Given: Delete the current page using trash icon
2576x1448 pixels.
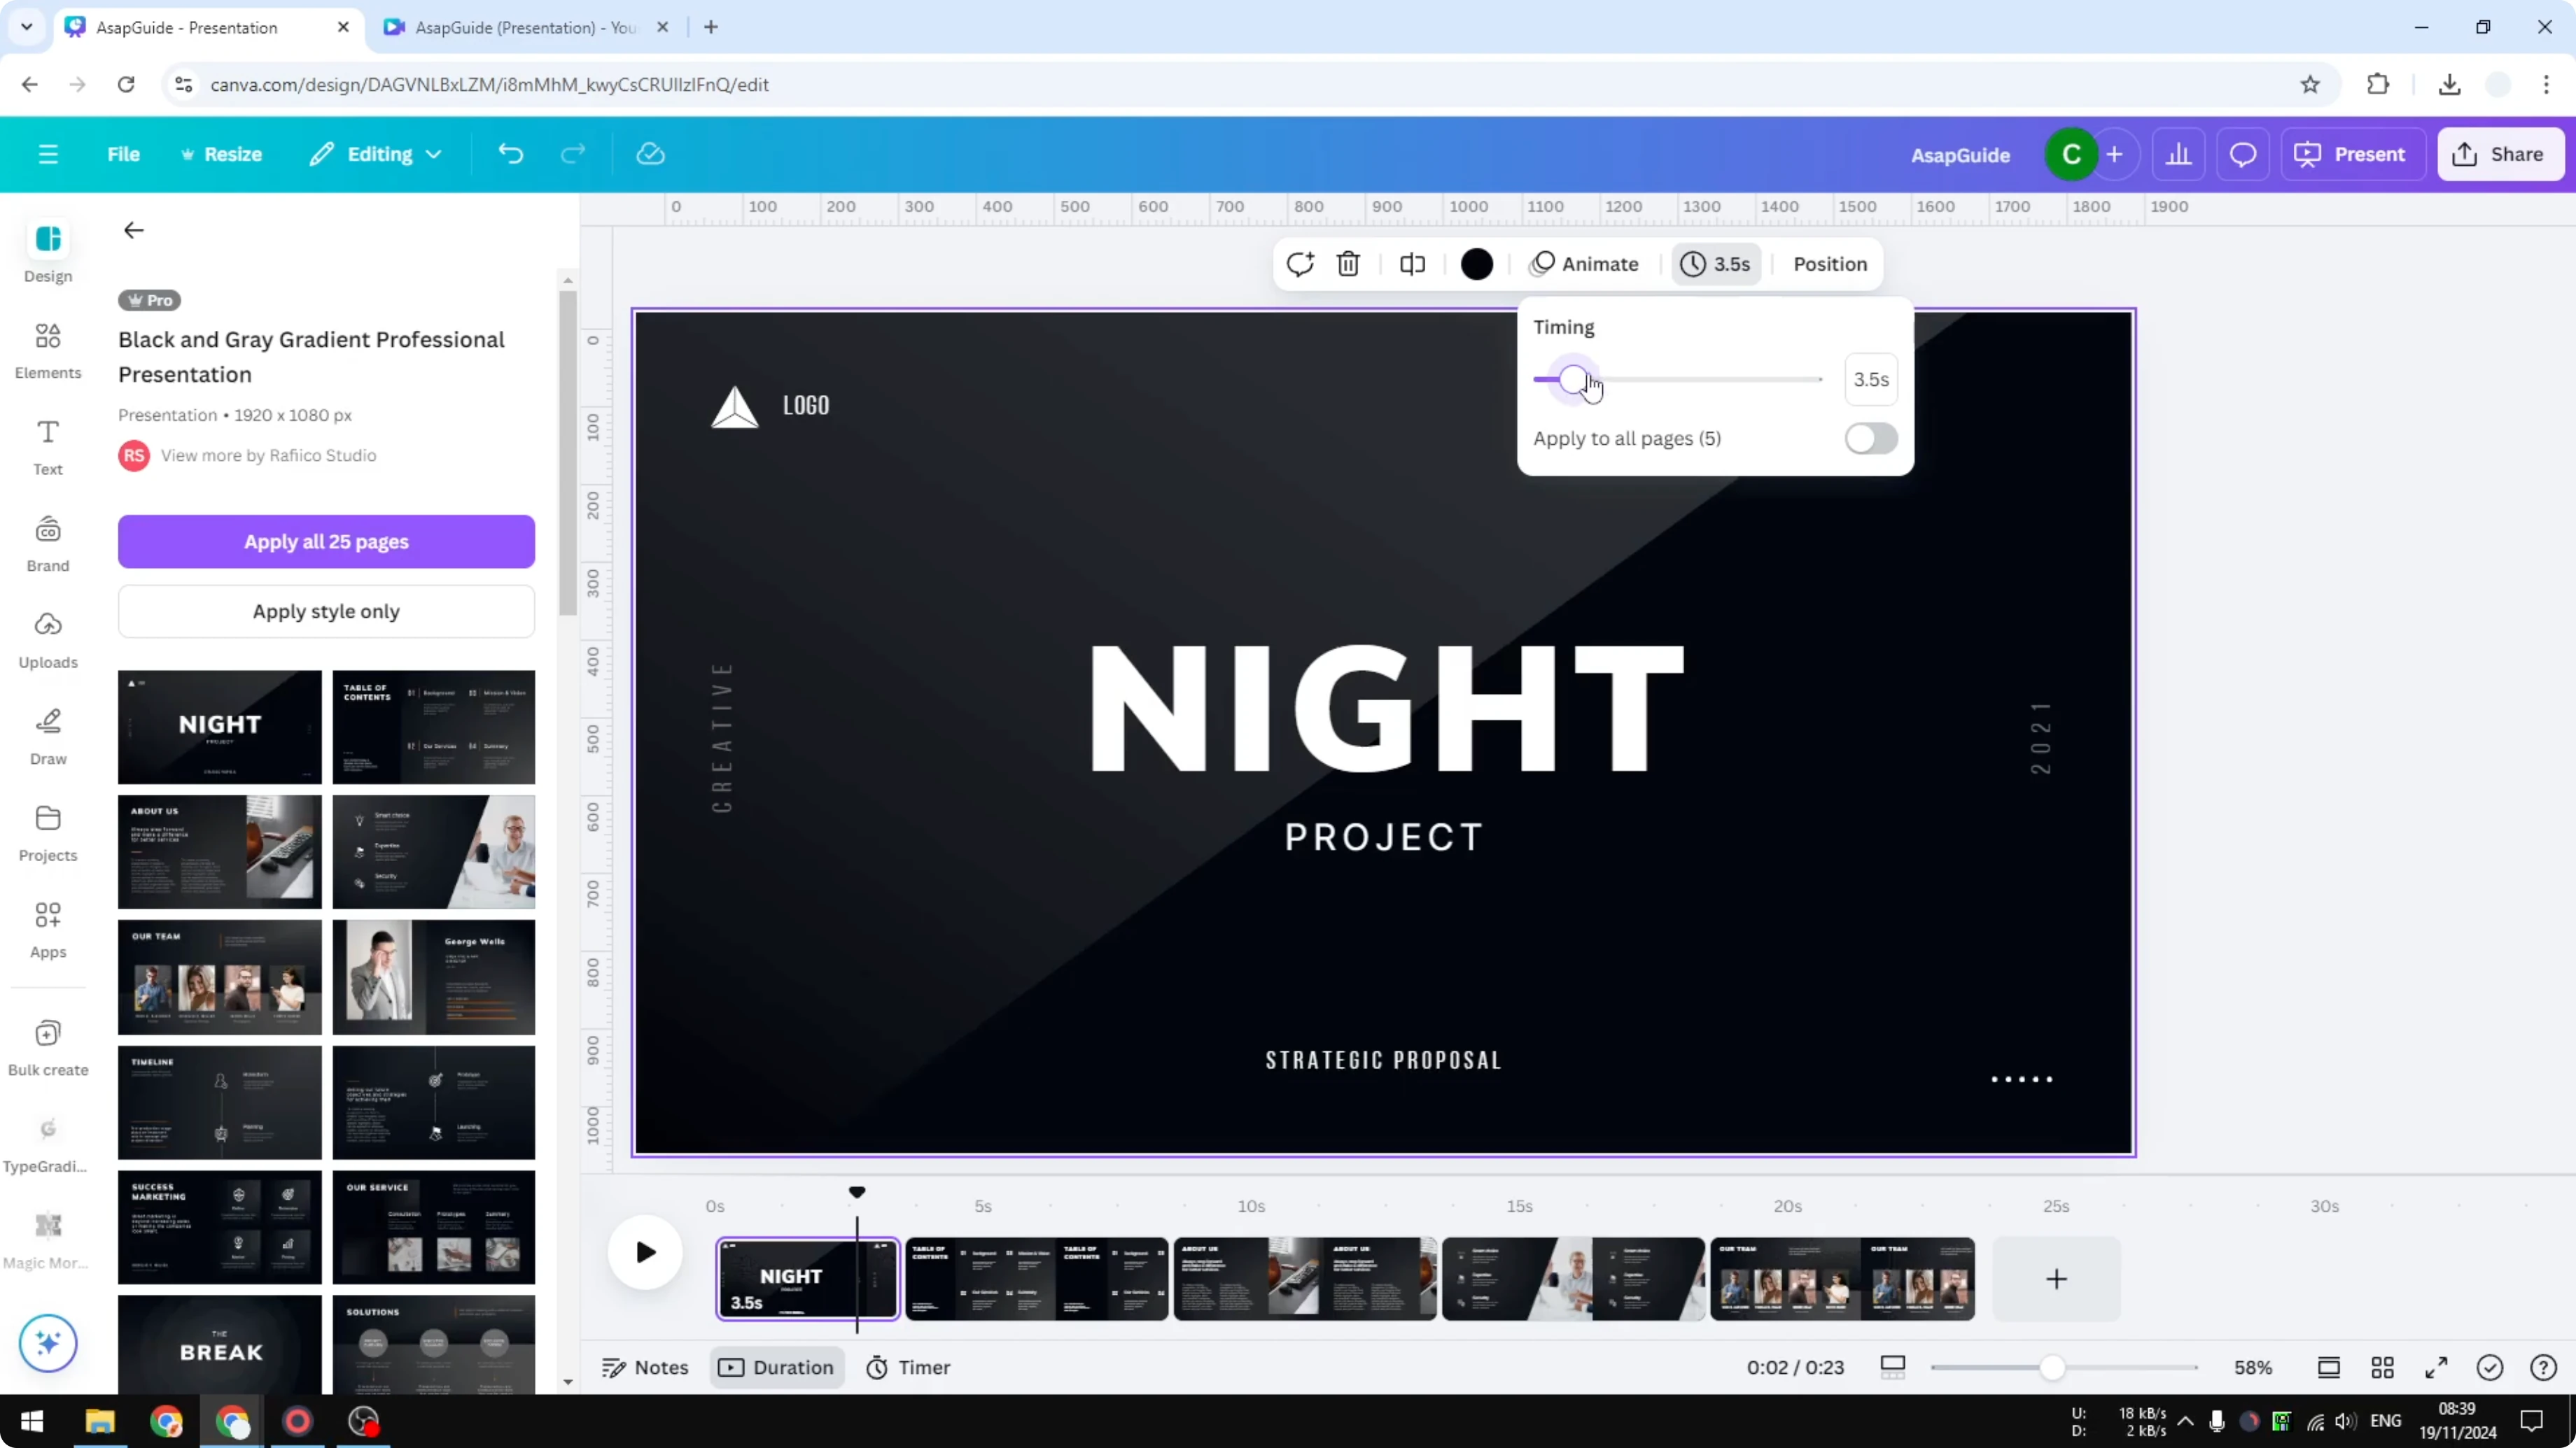Looking at the screenshot, I should tap(1348, 264).
